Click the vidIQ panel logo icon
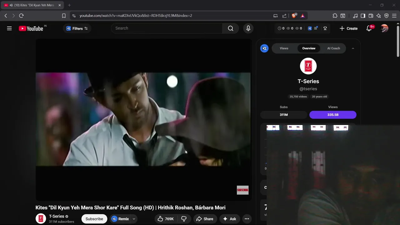Image resolution: width=400 pixels, height=225 pixels. (x=264, y=48)
